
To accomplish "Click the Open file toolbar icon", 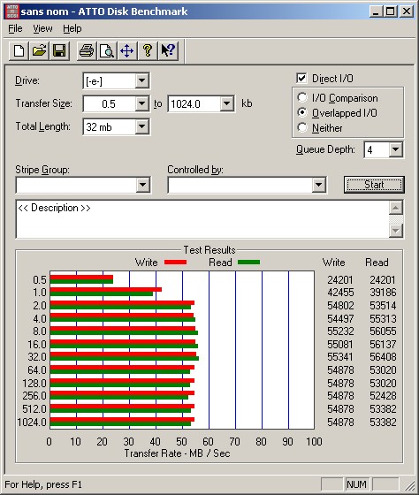I will [39, 50].
